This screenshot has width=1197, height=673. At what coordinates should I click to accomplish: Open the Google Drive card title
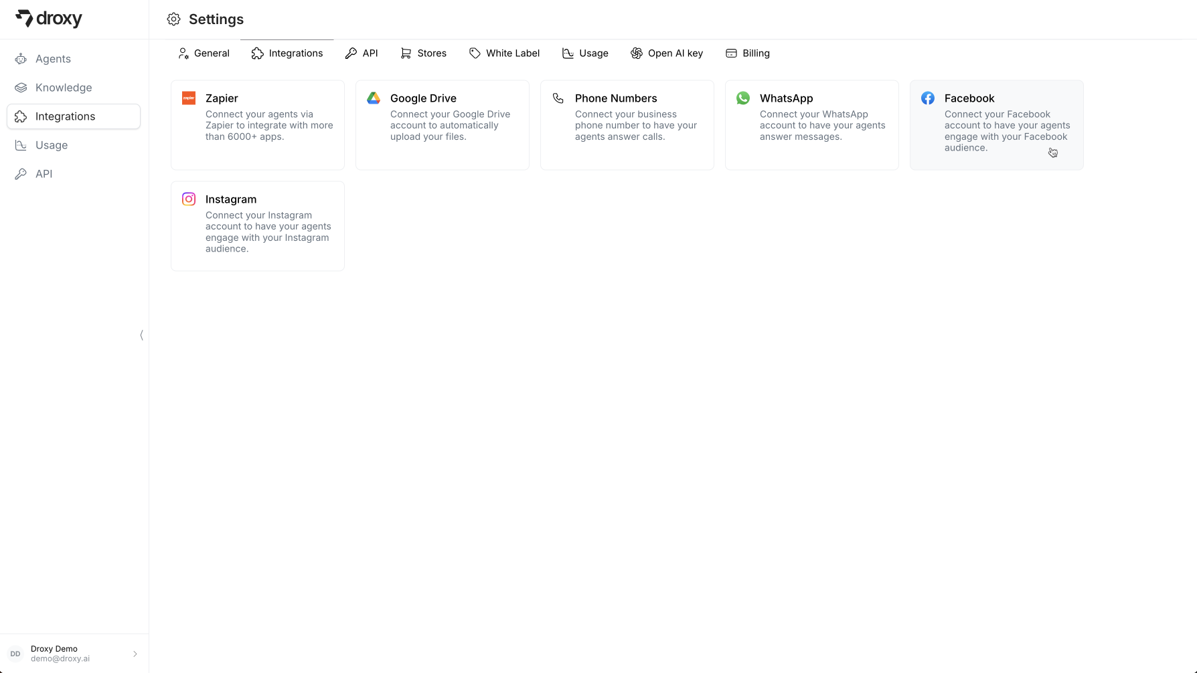tap(423, 98)
